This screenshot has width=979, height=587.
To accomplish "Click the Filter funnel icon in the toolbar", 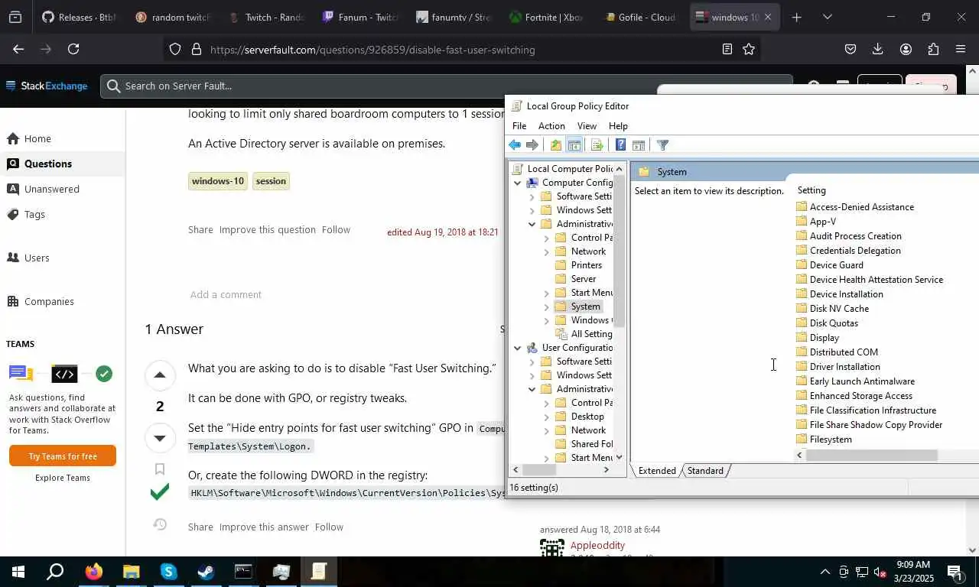I will pos(663,145).
